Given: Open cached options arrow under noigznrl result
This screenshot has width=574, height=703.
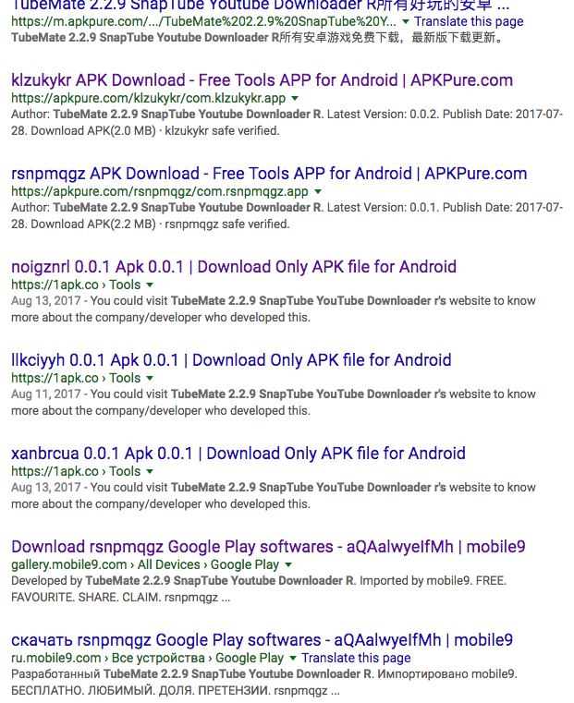Looking at the screenshot, I should click(x=150, y=285).
